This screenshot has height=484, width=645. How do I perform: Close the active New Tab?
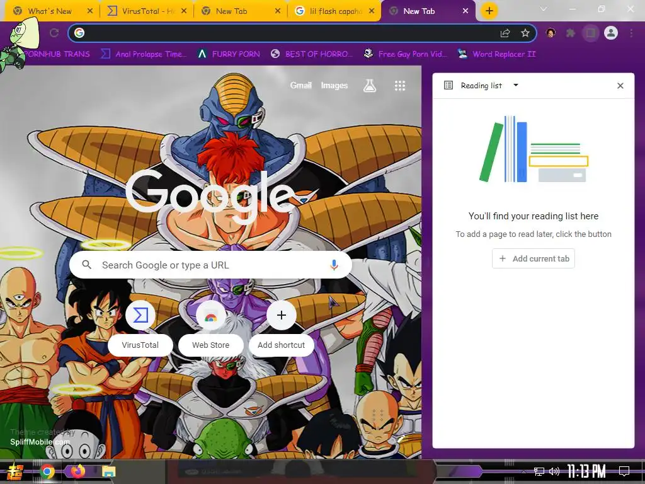(x=465, y=11)
